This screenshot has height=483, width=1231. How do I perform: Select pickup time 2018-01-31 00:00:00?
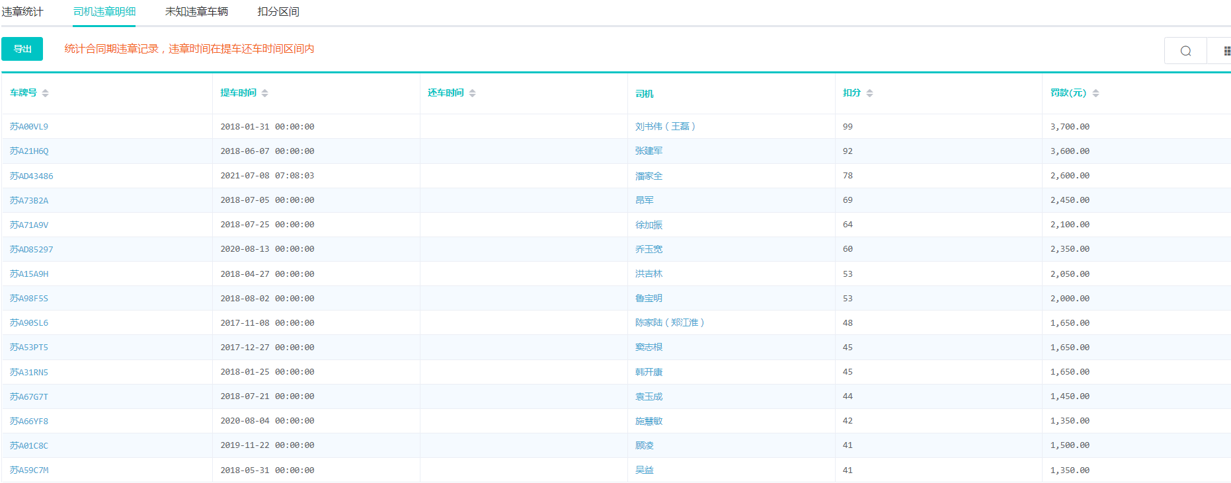click(267, 126)
